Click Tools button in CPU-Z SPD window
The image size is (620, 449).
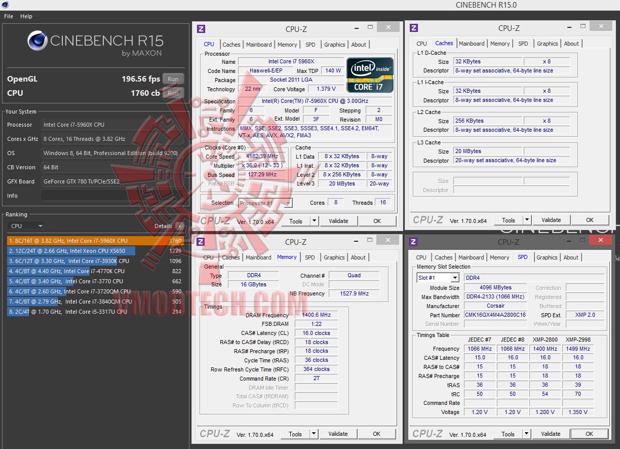click(x=508, y=434)
